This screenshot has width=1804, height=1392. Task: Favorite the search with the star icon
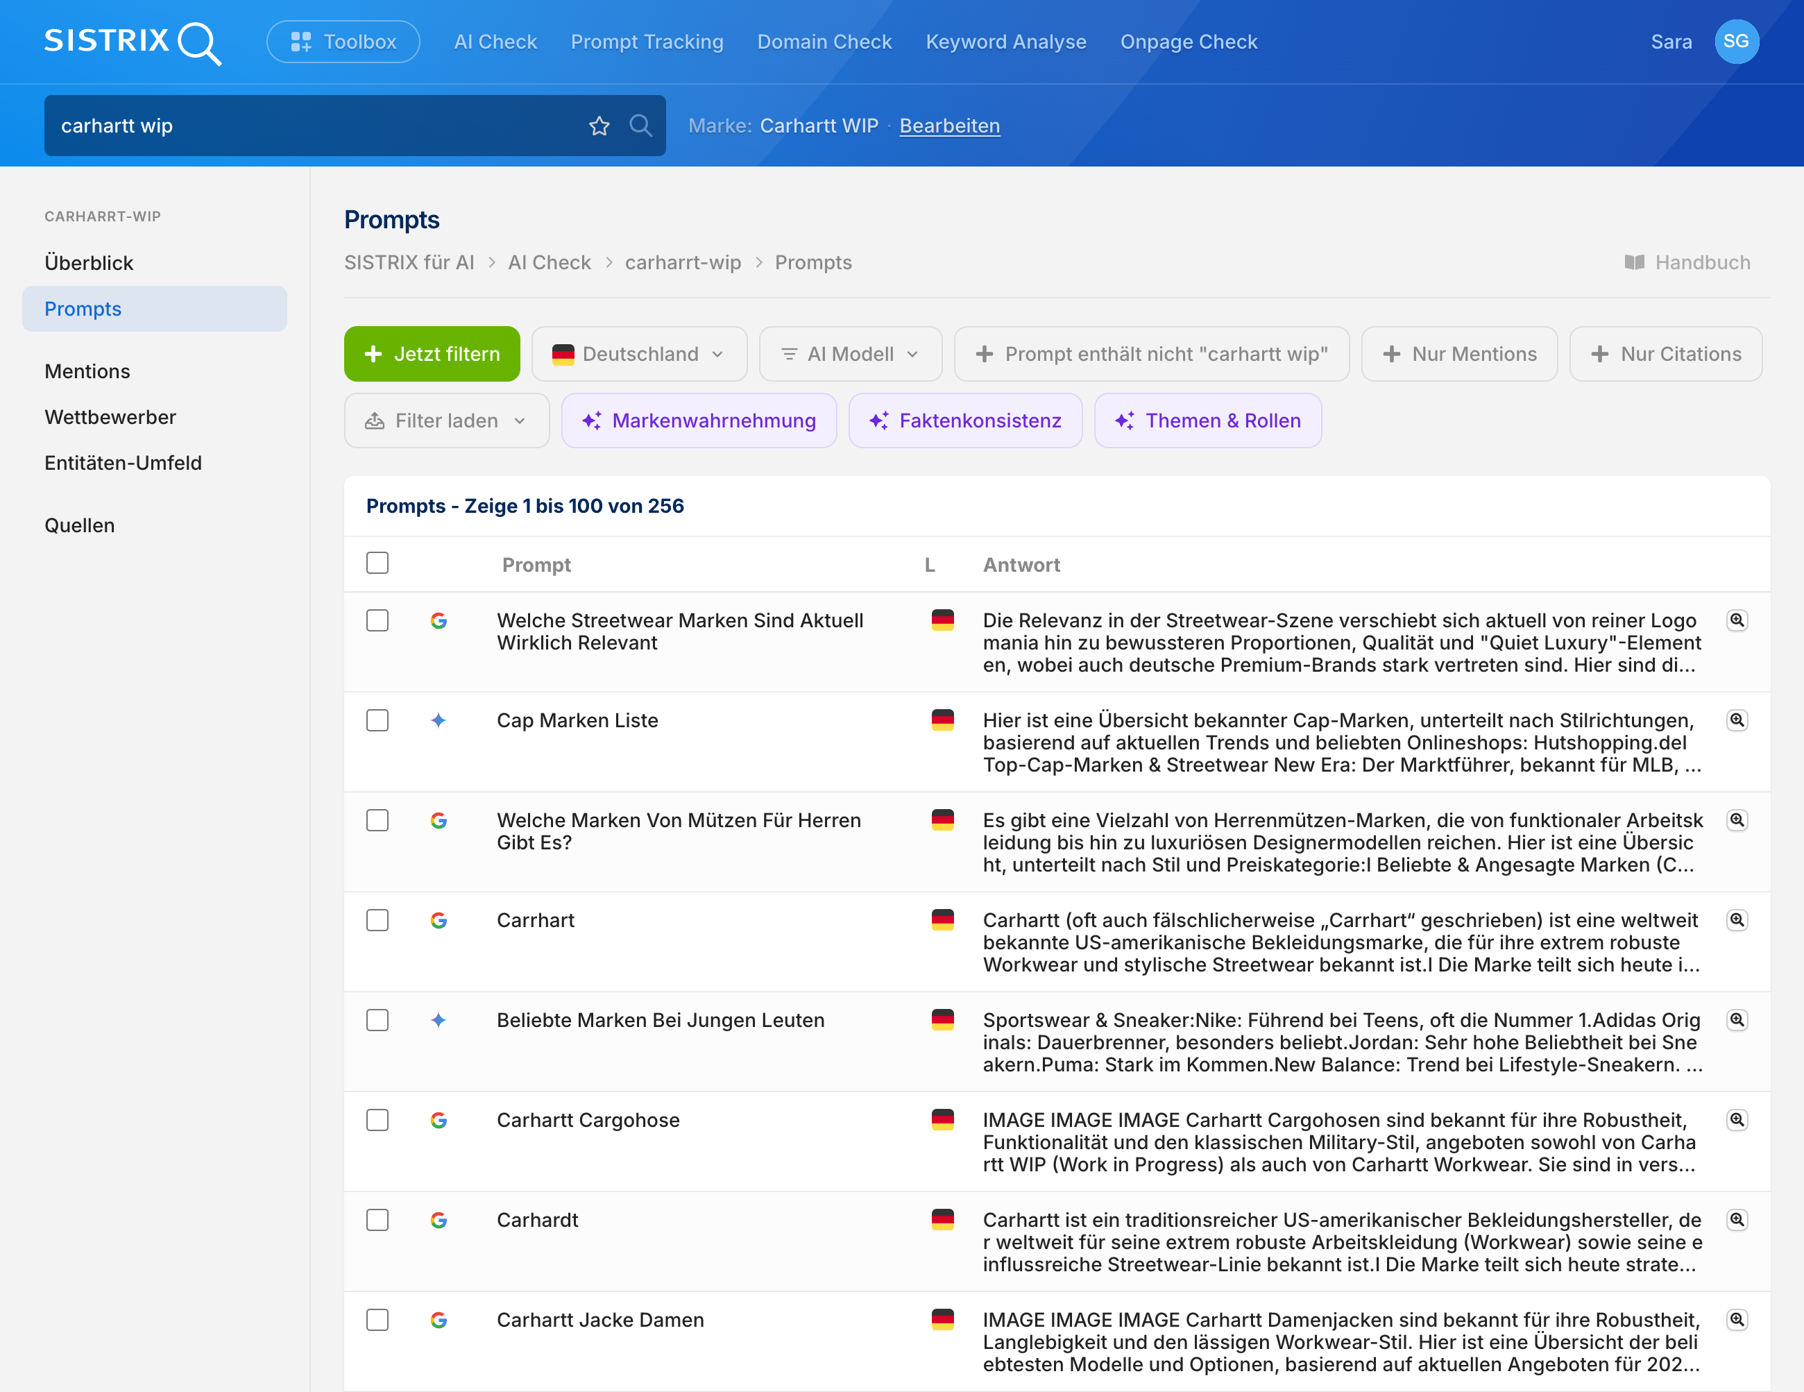pos(599,126)
